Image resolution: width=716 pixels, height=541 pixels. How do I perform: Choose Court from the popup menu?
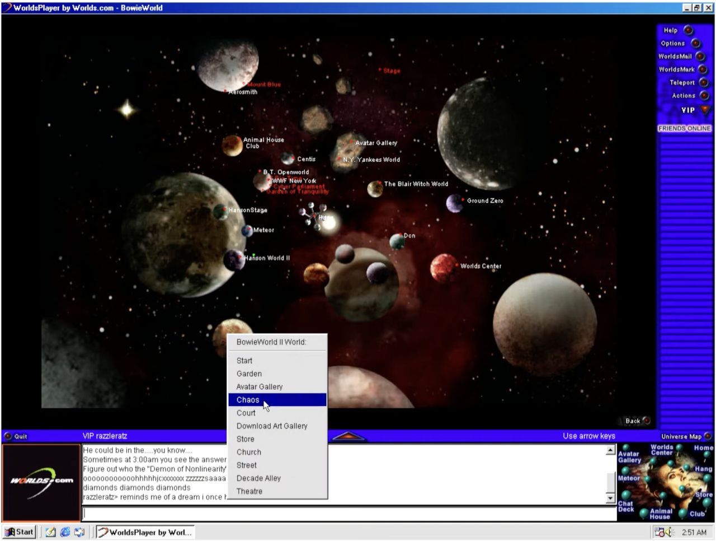coord(277,413)
